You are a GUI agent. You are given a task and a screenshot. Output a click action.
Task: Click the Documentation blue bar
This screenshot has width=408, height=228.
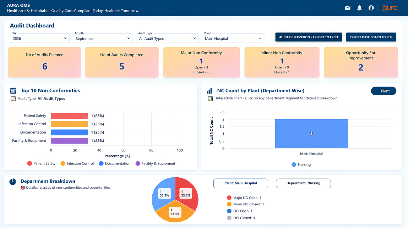coord(70,132)
